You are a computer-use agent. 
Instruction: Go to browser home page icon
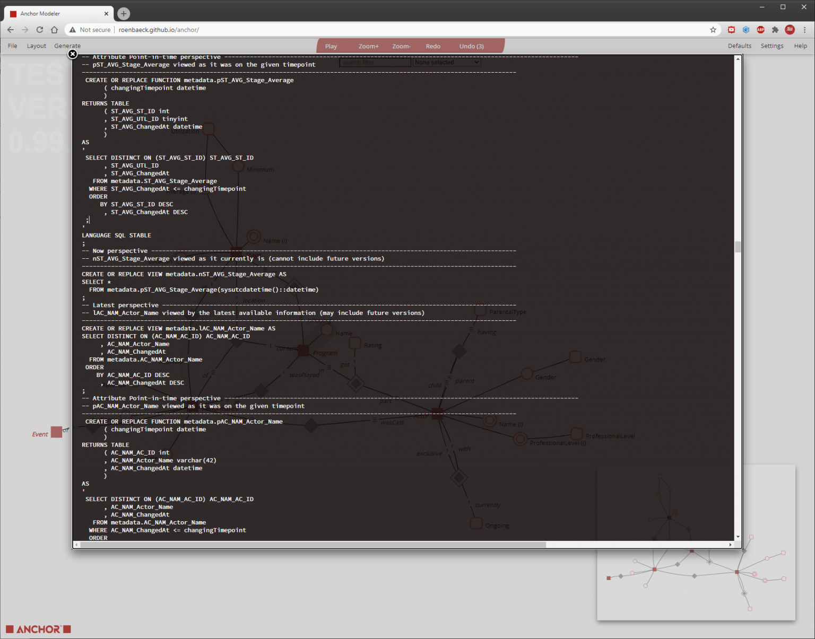pyautogui.click(x=54, y=30)
